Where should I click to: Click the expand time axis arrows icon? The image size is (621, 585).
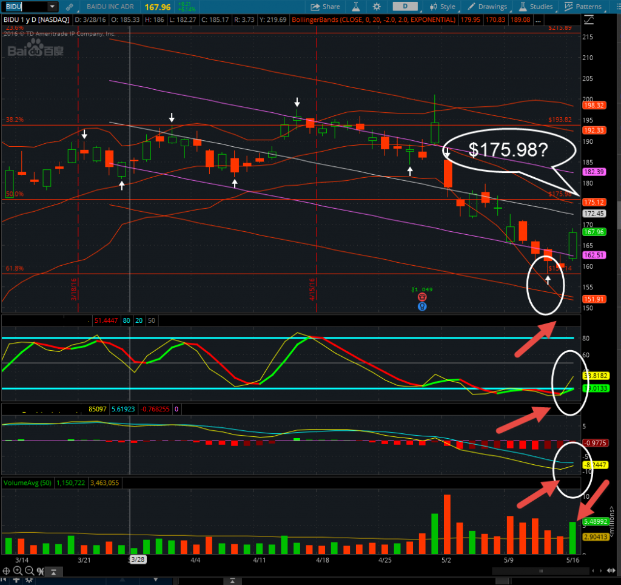(611, 570)
